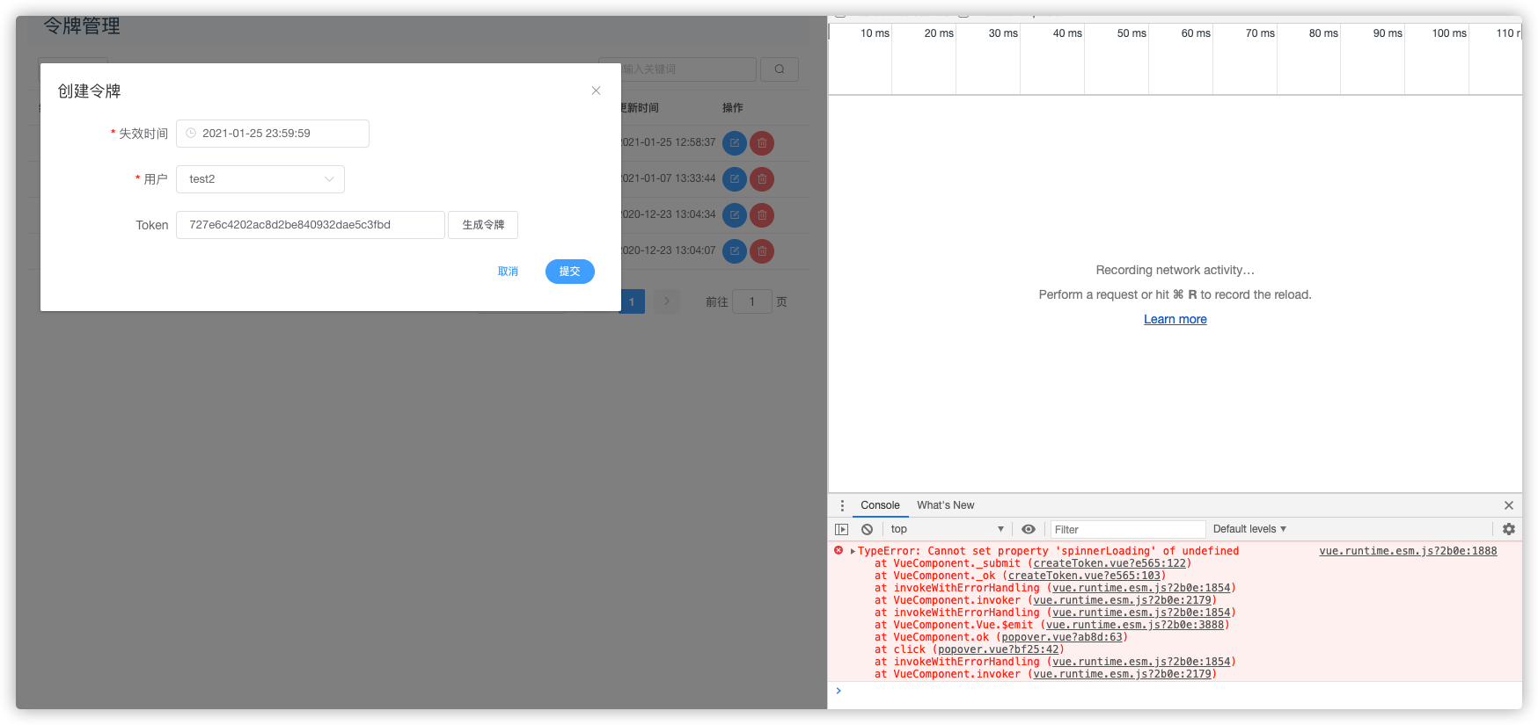Open the Default levels dropdown

tap(1249, 529)
